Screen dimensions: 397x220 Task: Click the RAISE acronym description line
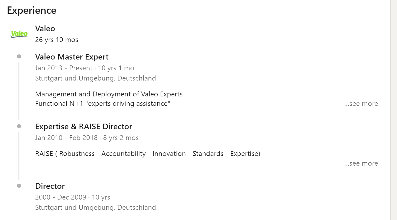point(148,154)
